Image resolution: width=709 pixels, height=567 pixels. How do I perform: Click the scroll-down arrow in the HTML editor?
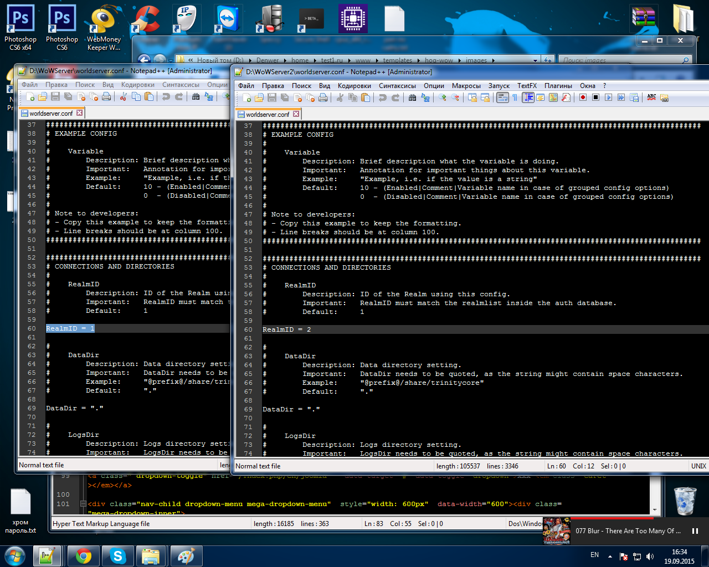pos(655,509)
